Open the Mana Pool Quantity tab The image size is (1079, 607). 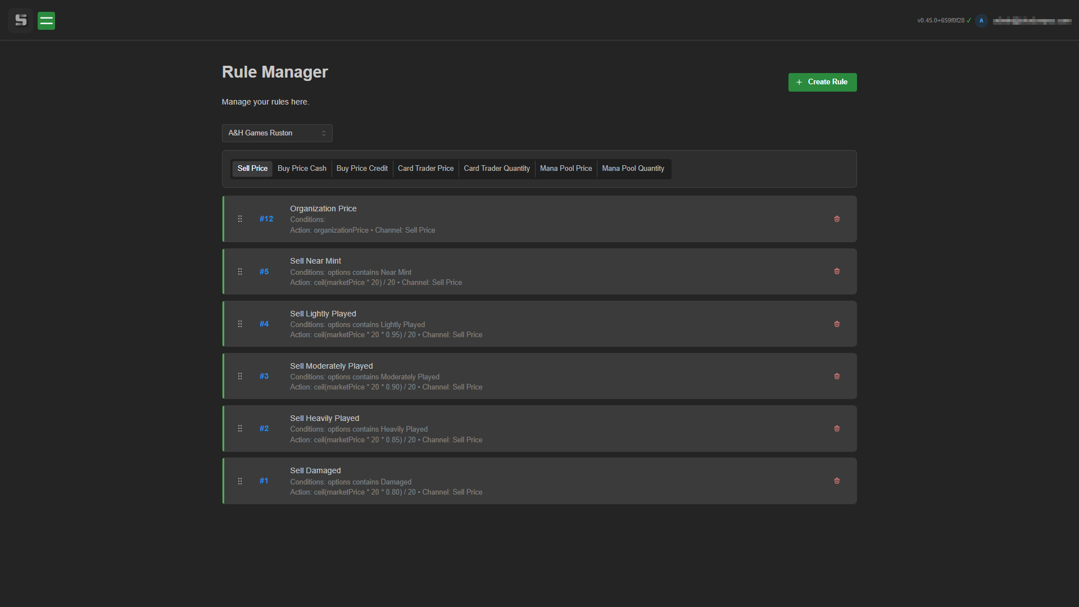[633, 169]
